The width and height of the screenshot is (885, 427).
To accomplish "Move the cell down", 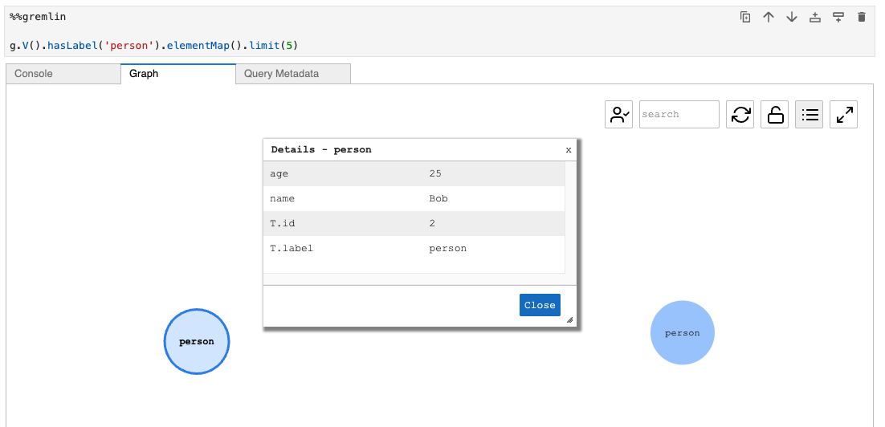I will 792,17.
